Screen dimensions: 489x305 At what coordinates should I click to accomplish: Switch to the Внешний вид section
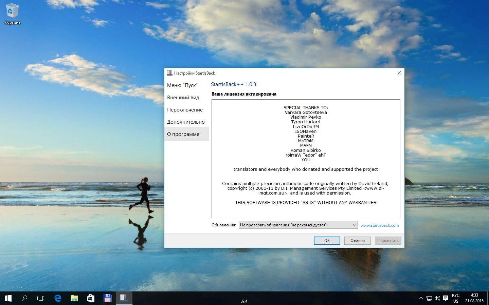pyautogui.click(x=186, y=98)
